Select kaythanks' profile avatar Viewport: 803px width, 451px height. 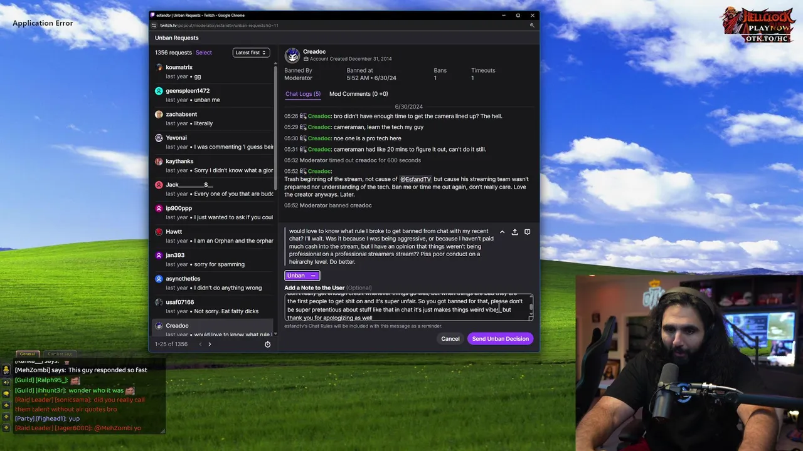[159, 161]
